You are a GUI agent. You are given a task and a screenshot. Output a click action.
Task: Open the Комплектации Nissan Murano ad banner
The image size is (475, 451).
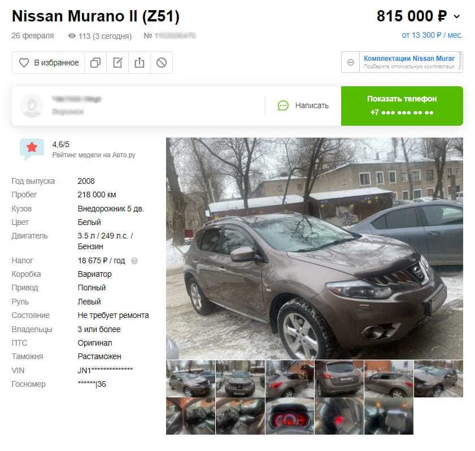[409, 62]
